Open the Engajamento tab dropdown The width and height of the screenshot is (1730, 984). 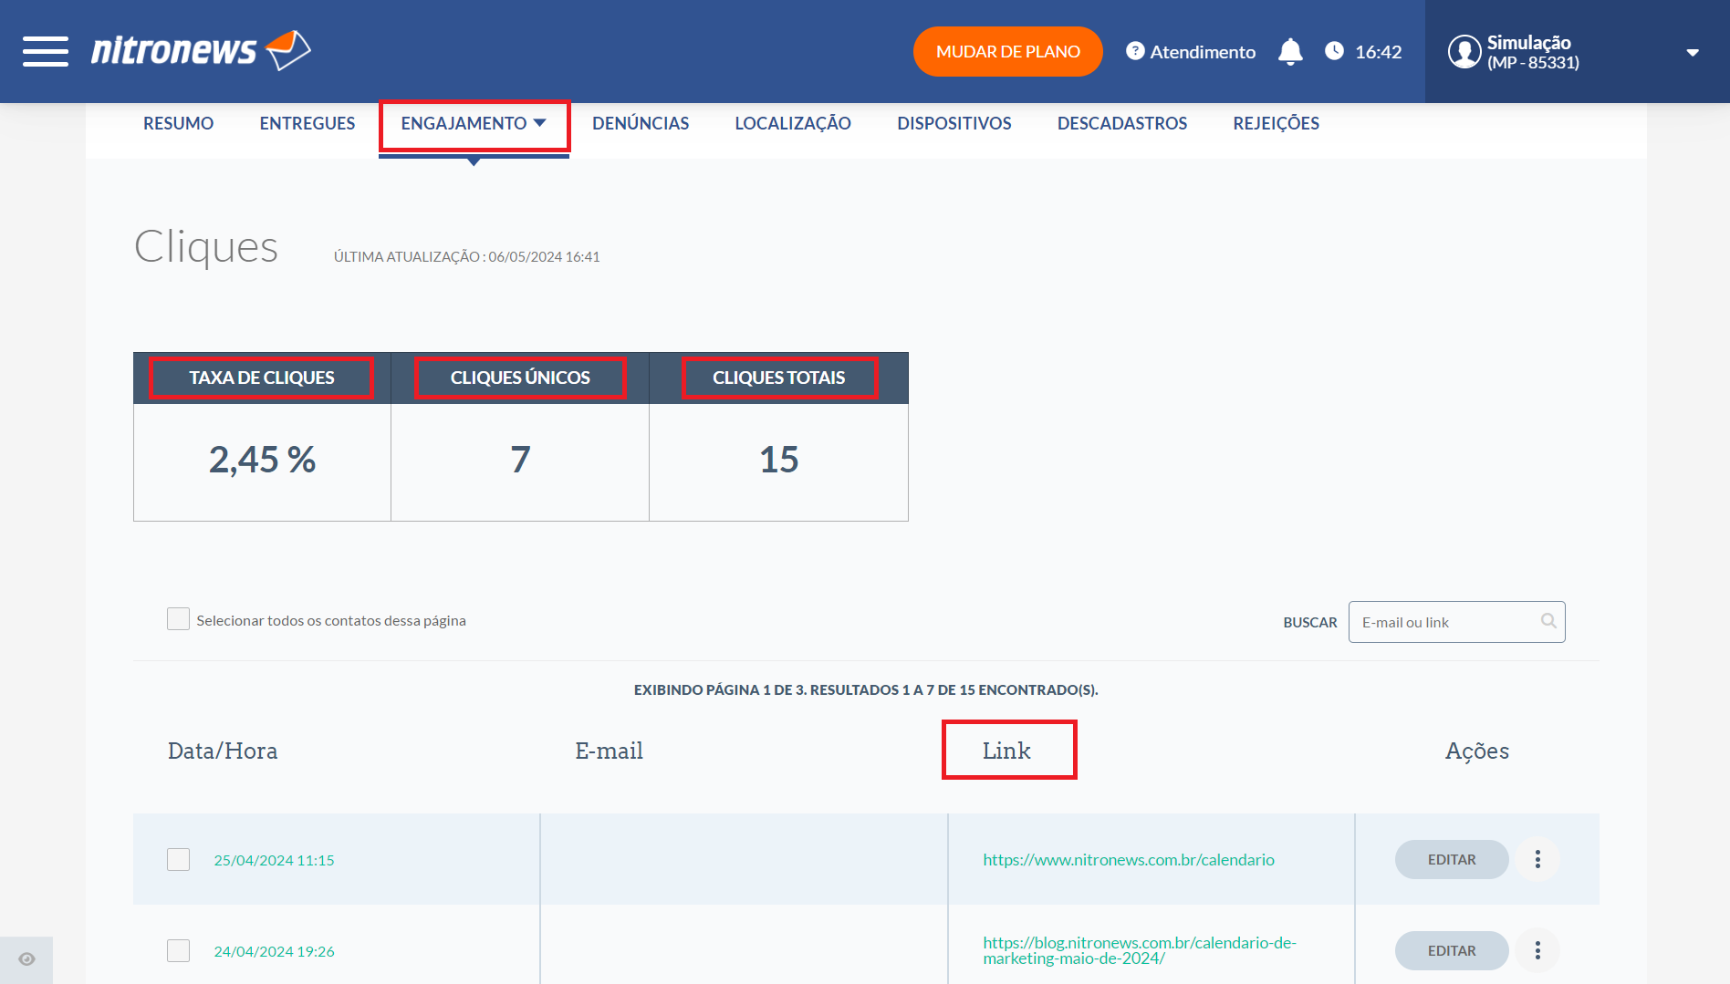(x=474, y=123)
